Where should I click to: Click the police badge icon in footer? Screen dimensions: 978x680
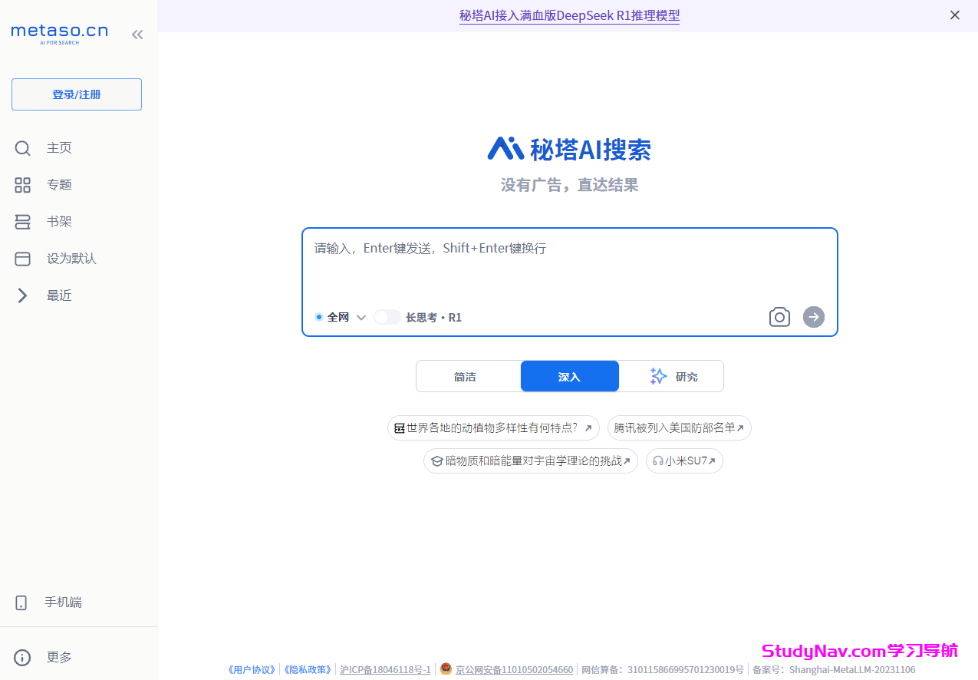pyautogui.click(x=446, y=668)
